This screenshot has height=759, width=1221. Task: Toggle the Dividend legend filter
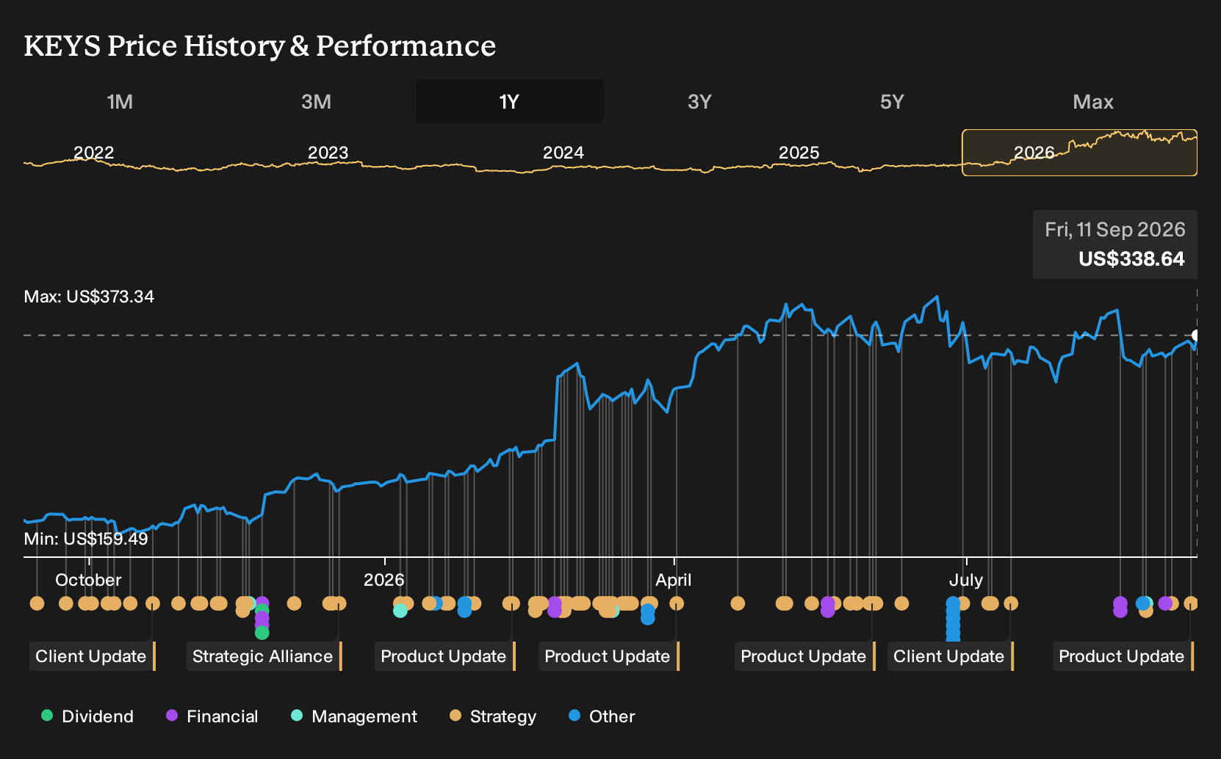(87, 716)
